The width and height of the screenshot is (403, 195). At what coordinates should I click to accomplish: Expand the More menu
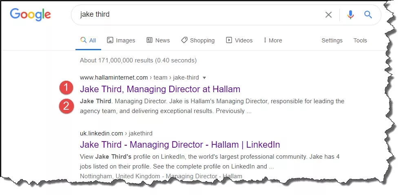pyautogui.click(x=272, y=40)
